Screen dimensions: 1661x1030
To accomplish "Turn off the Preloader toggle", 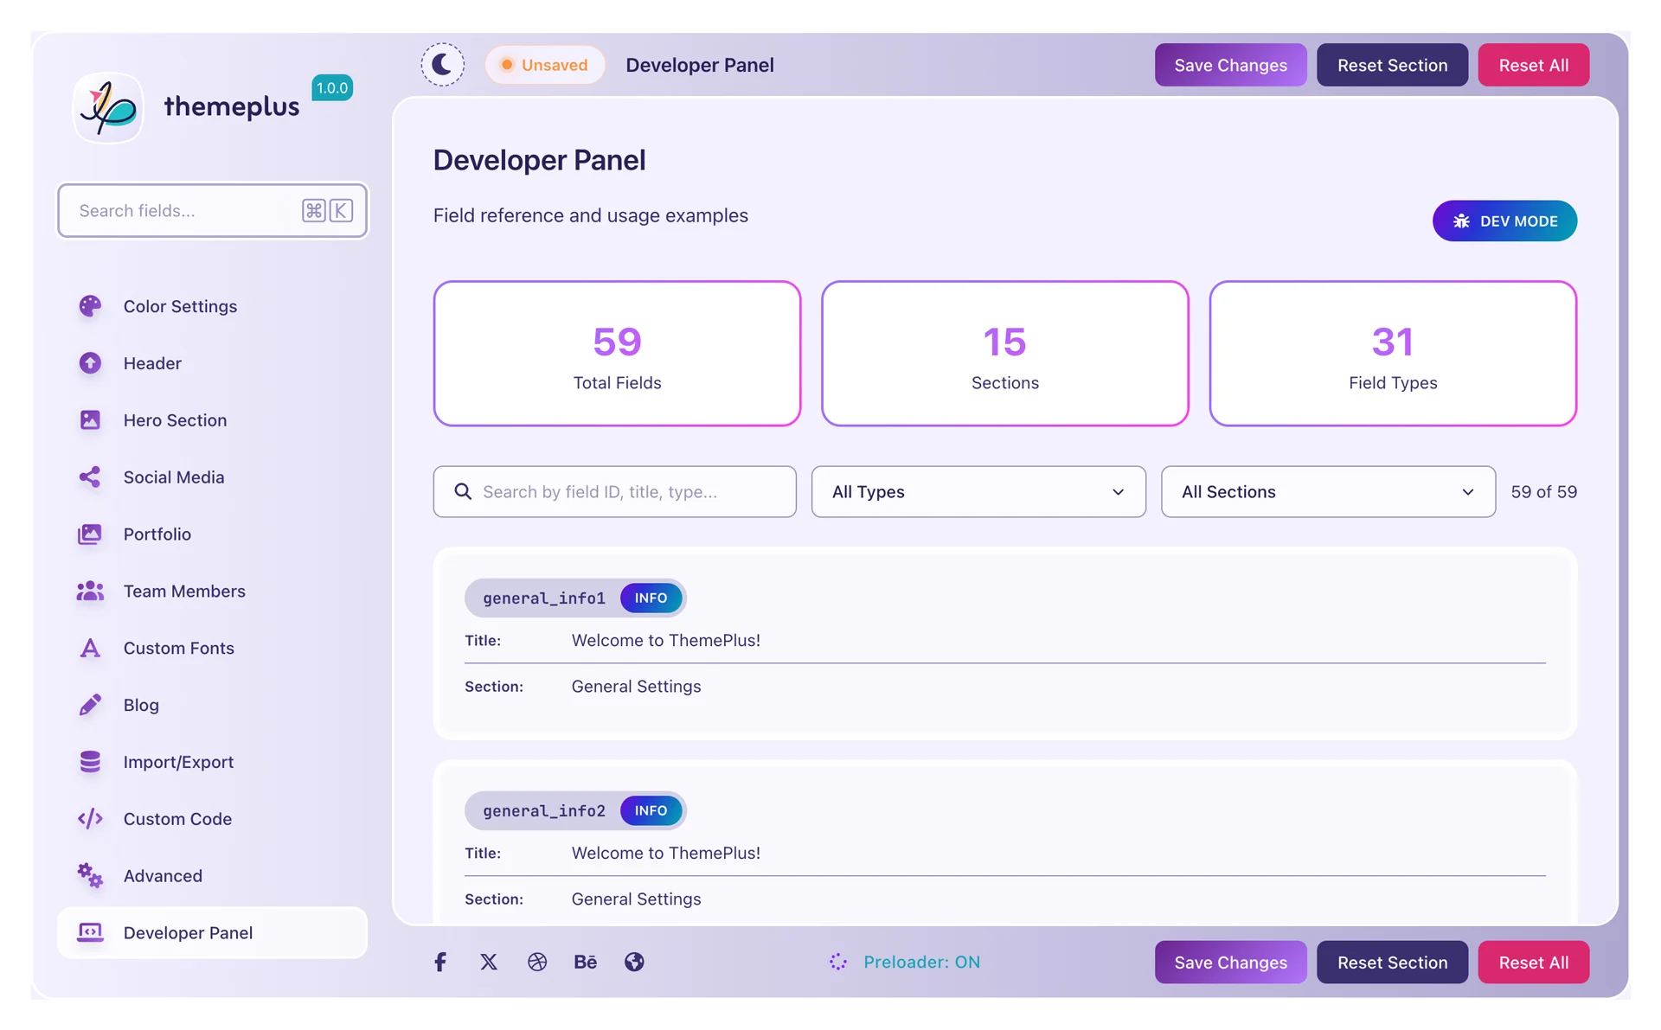I will click(905, 962).
